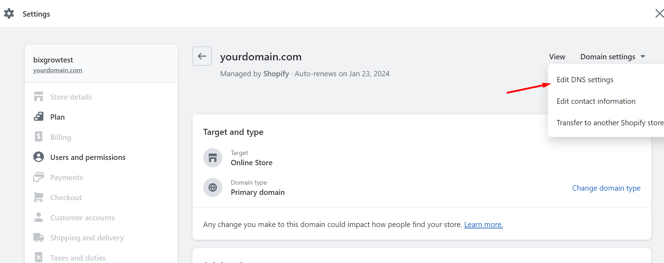Image resolution: width=664 pixels, height=263 pixels.
Task: Click the Store details storefront icon
Action: tap(39, 97)
